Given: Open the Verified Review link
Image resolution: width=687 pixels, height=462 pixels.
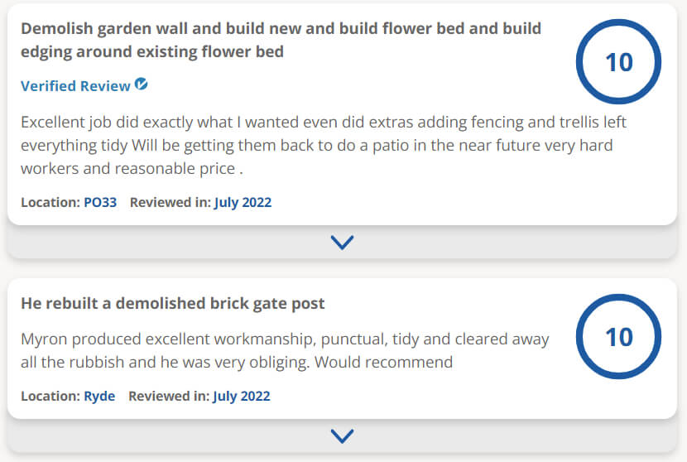Looking at the screenshot, I should pyautogui.click(x=75, y=86).
